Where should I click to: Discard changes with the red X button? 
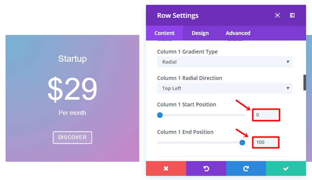(166, 168)
